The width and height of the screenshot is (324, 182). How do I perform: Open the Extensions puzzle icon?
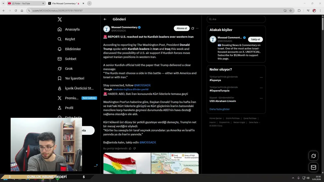click(299, 11)
